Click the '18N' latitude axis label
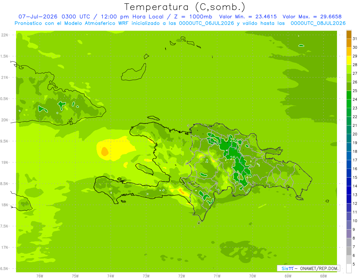Viewport: 363px width, 280px height. pyautogui.click(x=5, y=205)
